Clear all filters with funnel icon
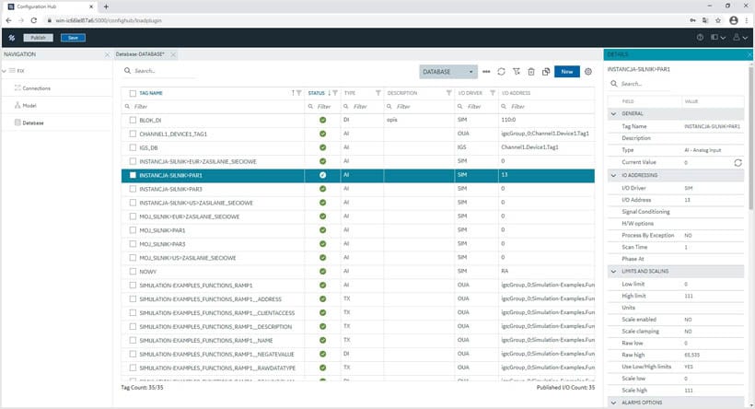 [x=517, y=71]
